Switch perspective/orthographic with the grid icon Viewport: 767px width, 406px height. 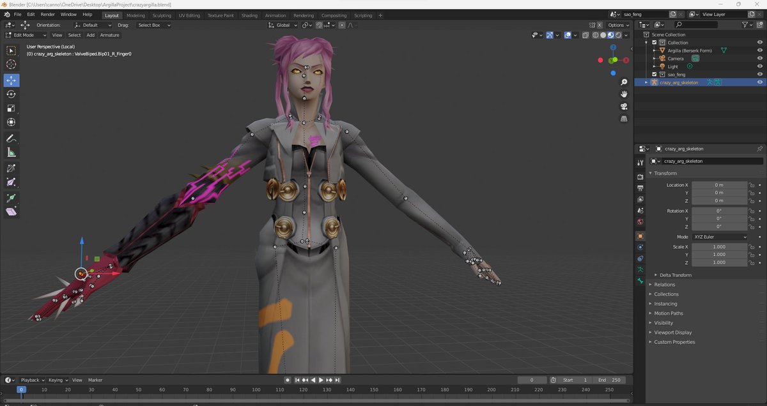click(624, 119)
